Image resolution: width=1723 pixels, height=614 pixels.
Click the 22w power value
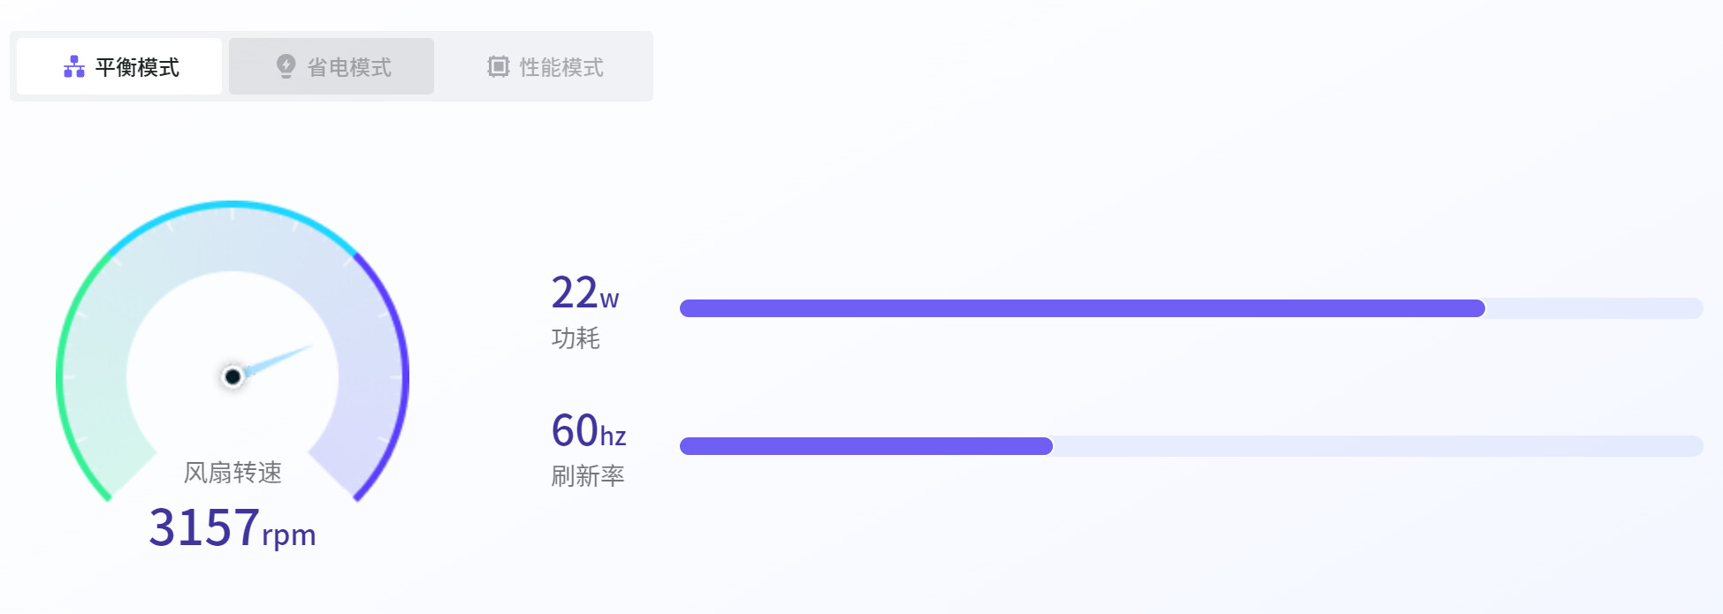(x=584, y=293)
